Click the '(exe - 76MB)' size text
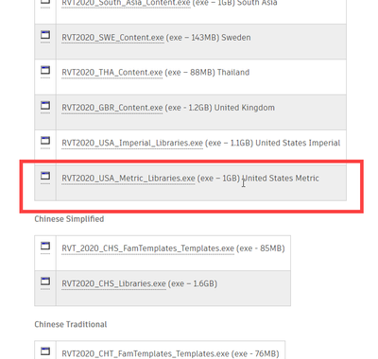The width and height of the screenshot is (378, 359). (255, 354)
